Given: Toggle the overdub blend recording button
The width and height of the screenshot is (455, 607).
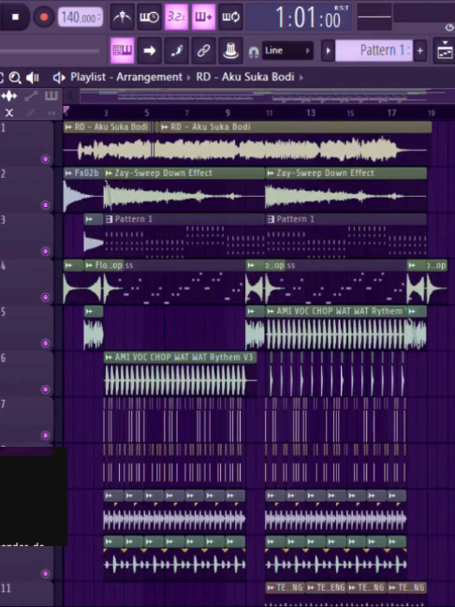Looking at the screenshot, I should coord(203,17).
